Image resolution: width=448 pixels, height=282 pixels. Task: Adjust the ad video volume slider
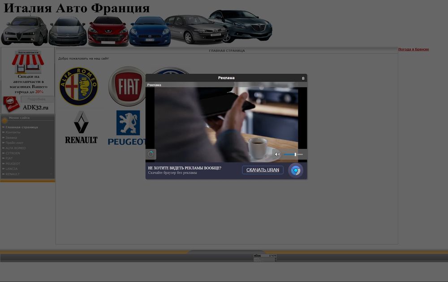[293, 154]
